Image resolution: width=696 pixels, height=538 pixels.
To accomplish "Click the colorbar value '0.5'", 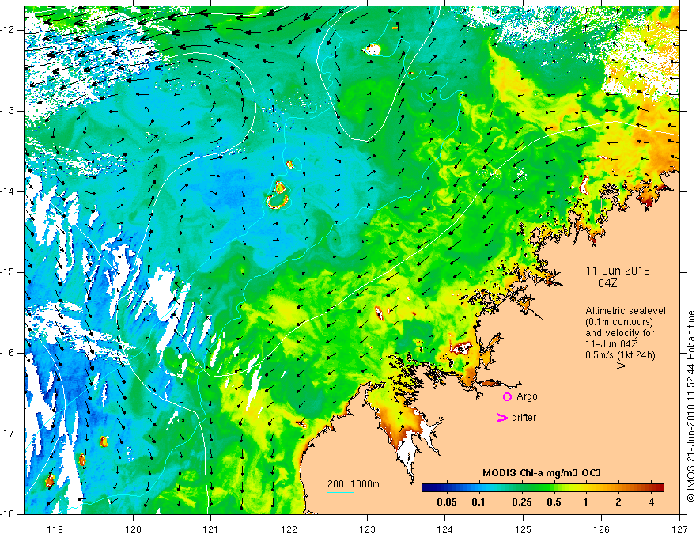I will pos(554,502).
